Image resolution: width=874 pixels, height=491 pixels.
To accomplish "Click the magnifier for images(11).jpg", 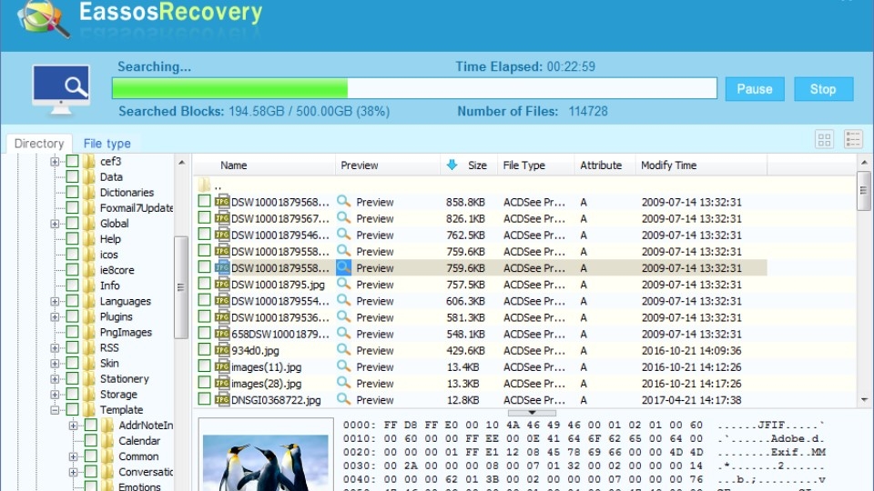I will 343,366.
